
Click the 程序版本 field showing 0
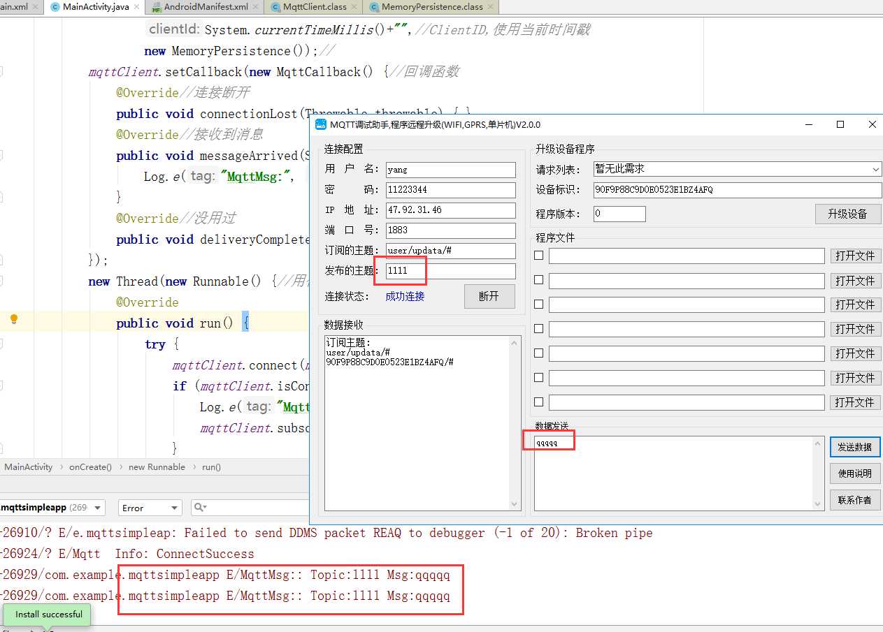coord(619,214)
